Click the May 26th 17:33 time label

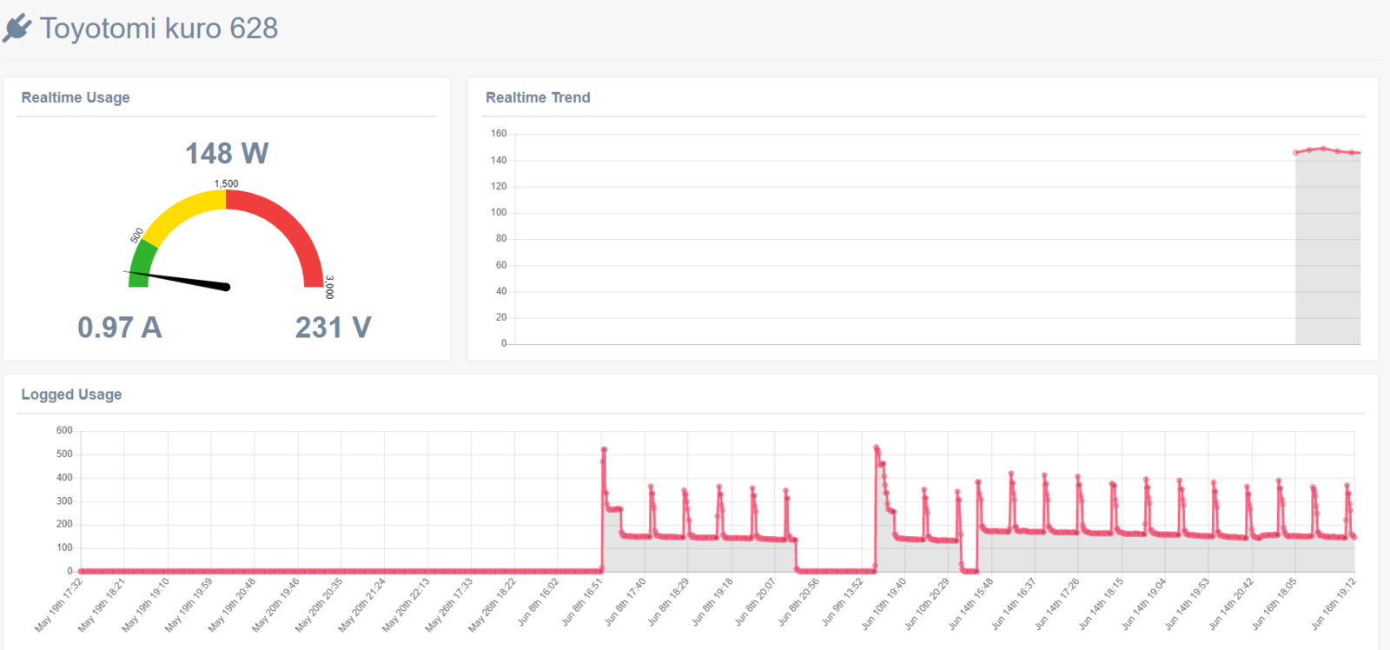click(x=449, y=606)
